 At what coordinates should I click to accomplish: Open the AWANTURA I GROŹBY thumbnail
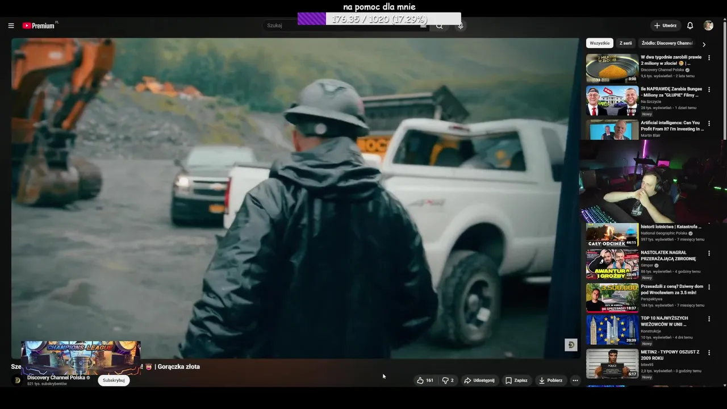pos(612,264)
